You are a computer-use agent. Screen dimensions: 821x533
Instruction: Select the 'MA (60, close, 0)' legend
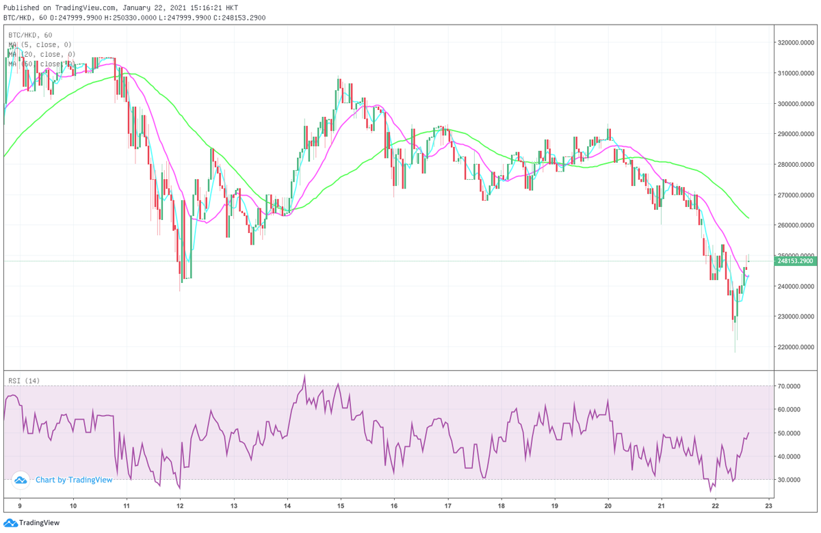click(x=41, y=64)
